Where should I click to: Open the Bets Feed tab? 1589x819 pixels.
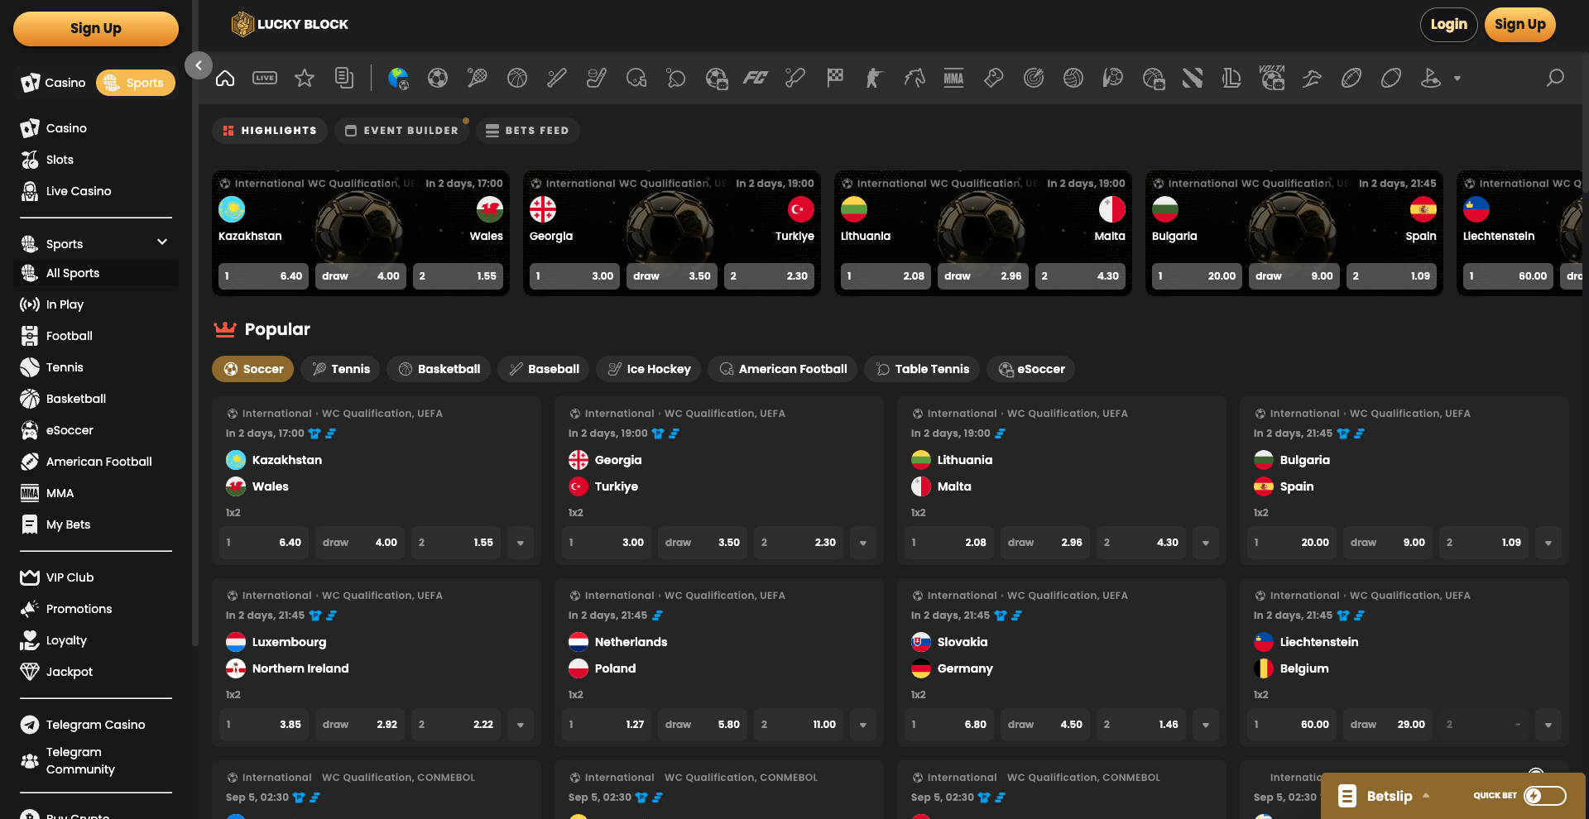click(x=527, y=131)
